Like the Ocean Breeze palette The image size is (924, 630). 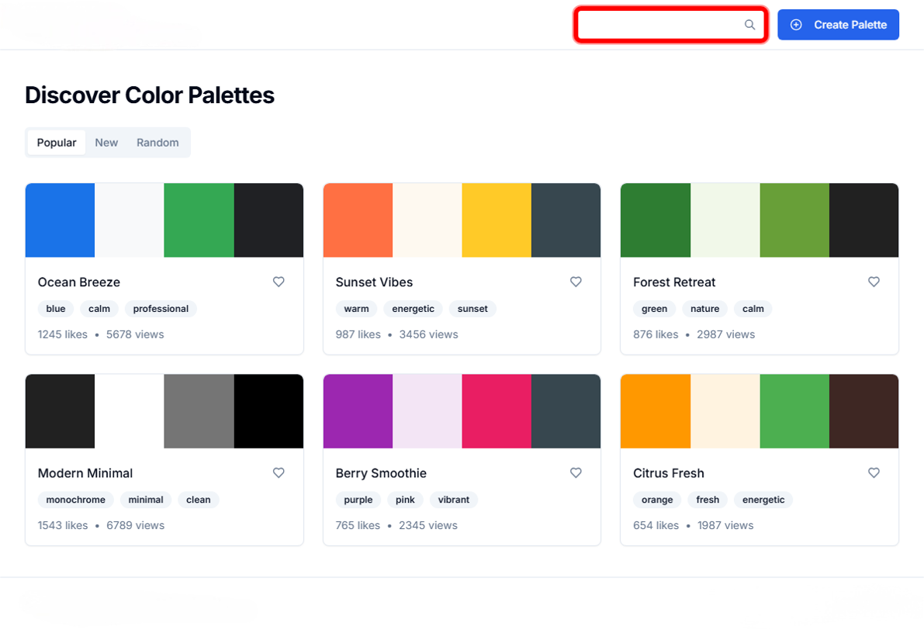coord(279,282)
